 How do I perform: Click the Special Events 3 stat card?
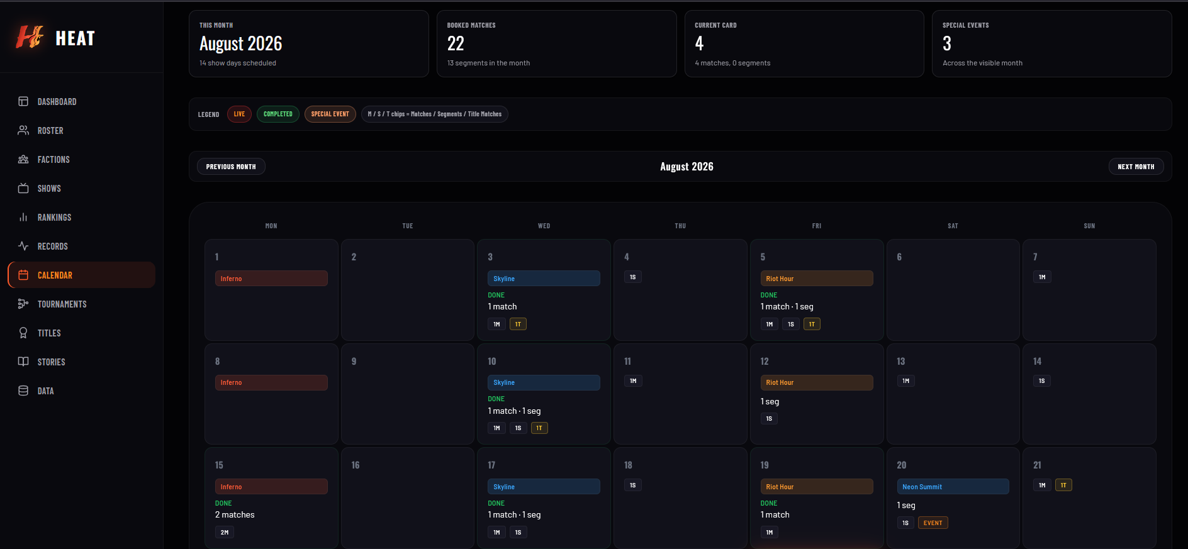[x=1051, y=43]
